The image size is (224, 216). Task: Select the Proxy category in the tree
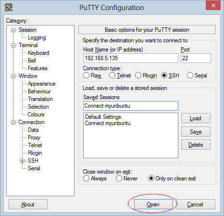point(34,138)
